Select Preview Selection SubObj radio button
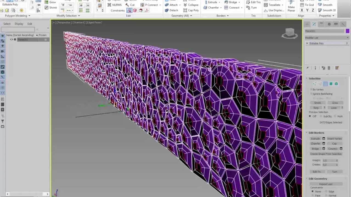Screen dimensions: 351x197 point(321,116)
